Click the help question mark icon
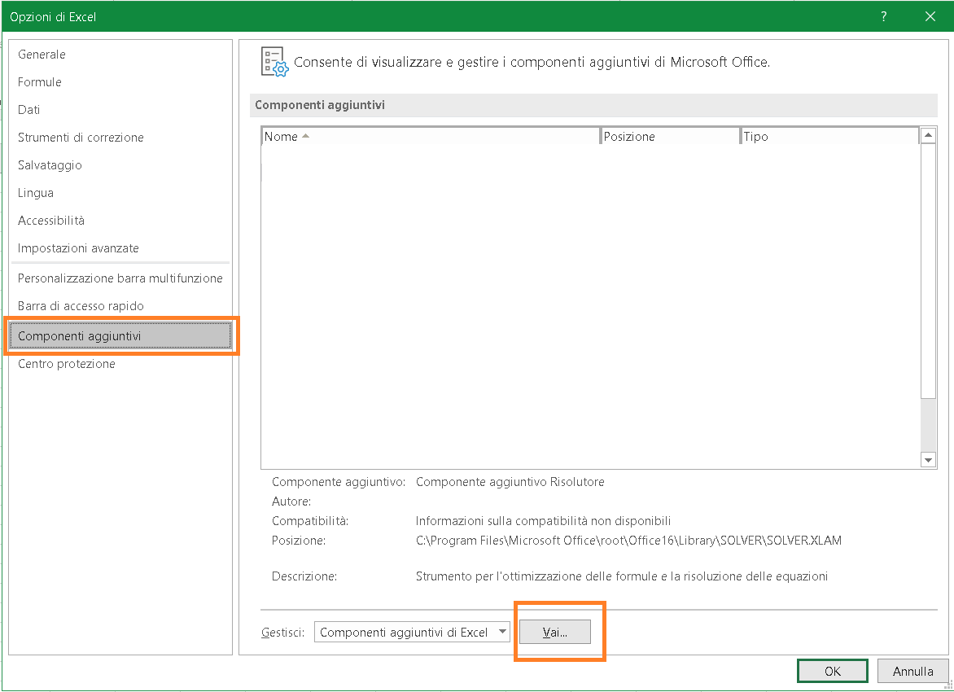Viewport: 954px width, 692px height. (883, 16)
